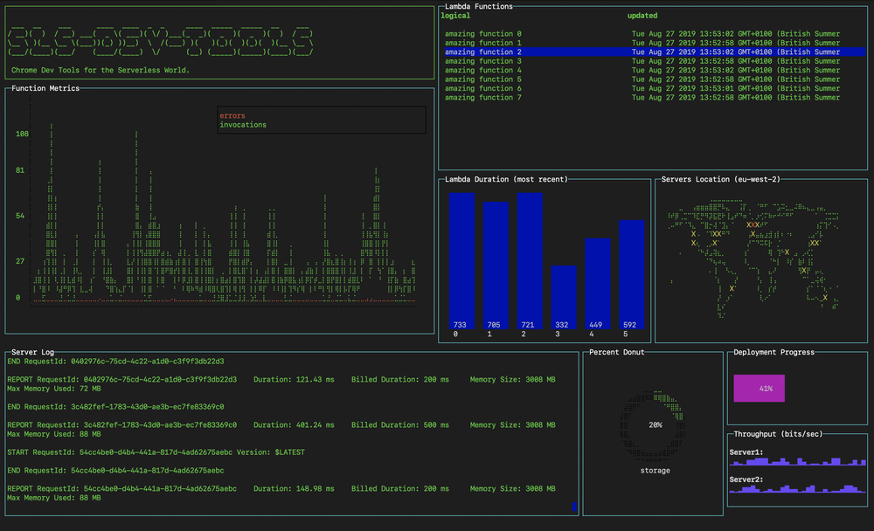Click the 'storage' donut label
The width and height of the screenshot is (874, 531).
point(655,471)
